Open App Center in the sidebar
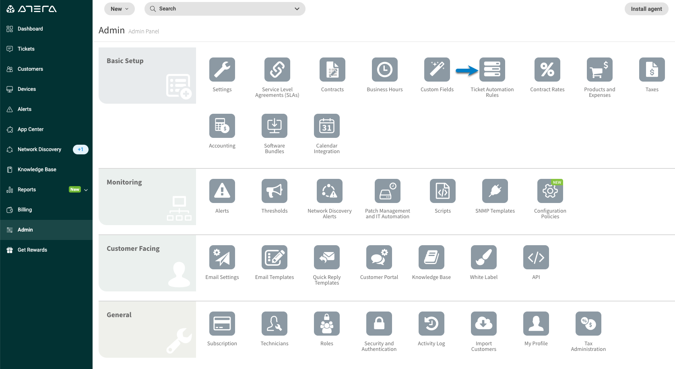This screenshot has height=369, width=675. [x=46, y=129]
